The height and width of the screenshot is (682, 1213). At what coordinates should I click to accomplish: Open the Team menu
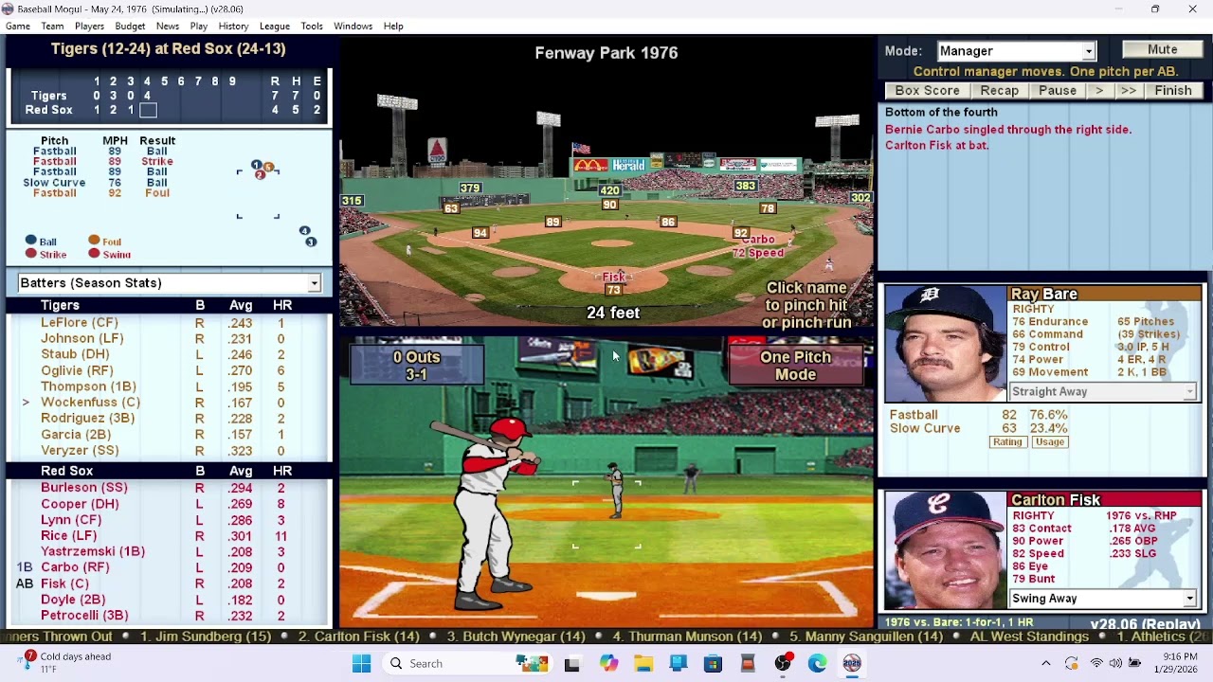click(52, 26)
